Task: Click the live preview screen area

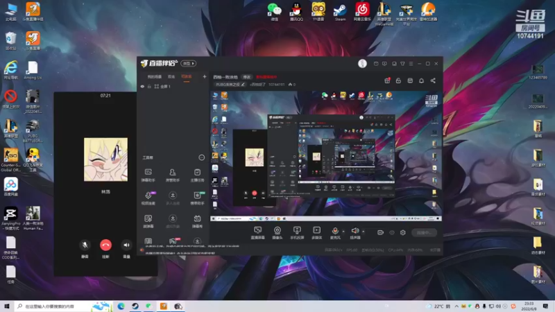Action: [x=326, y=156]
